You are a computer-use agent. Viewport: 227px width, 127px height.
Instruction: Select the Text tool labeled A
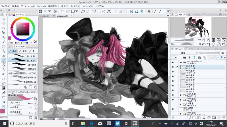(x=4, y=102)
